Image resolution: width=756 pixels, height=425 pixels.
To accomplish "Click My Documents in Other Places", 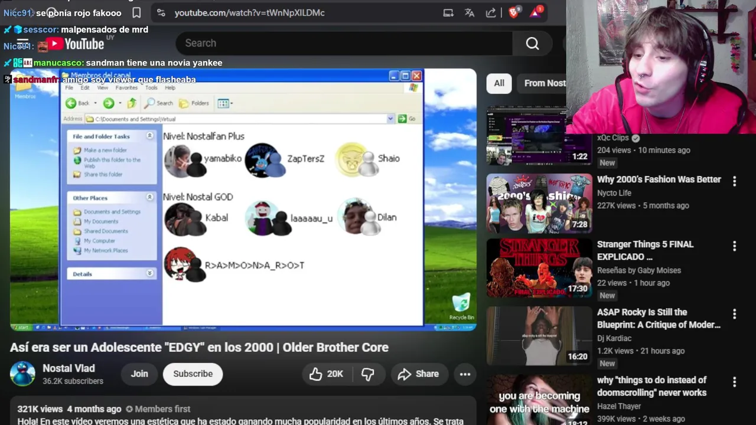I will click(x=100, y=221).
